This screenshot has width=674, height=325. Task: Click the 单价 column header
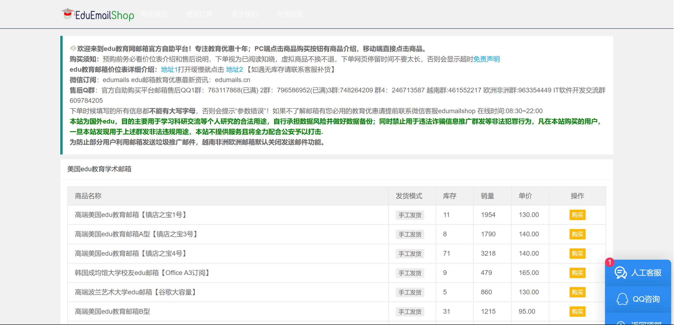(525, 196)
